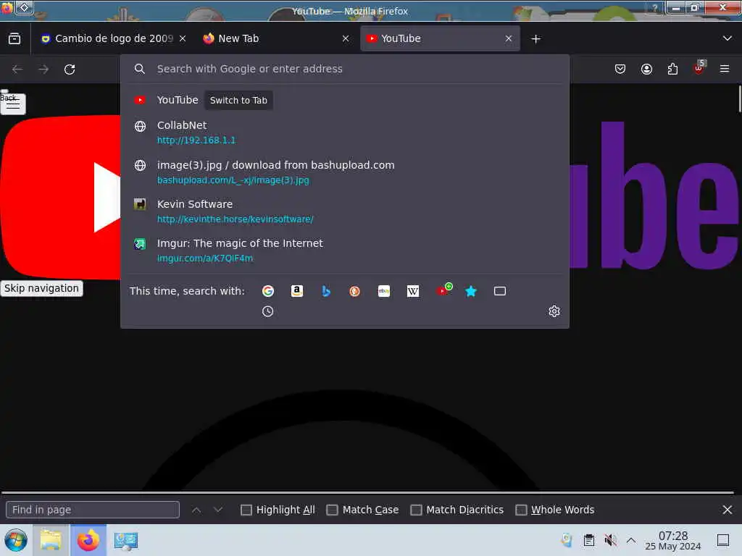Image resolution: width=742 pixels, height=556 pixels.
Task: Find the next match arrow
Action: (x=217, y=510)
